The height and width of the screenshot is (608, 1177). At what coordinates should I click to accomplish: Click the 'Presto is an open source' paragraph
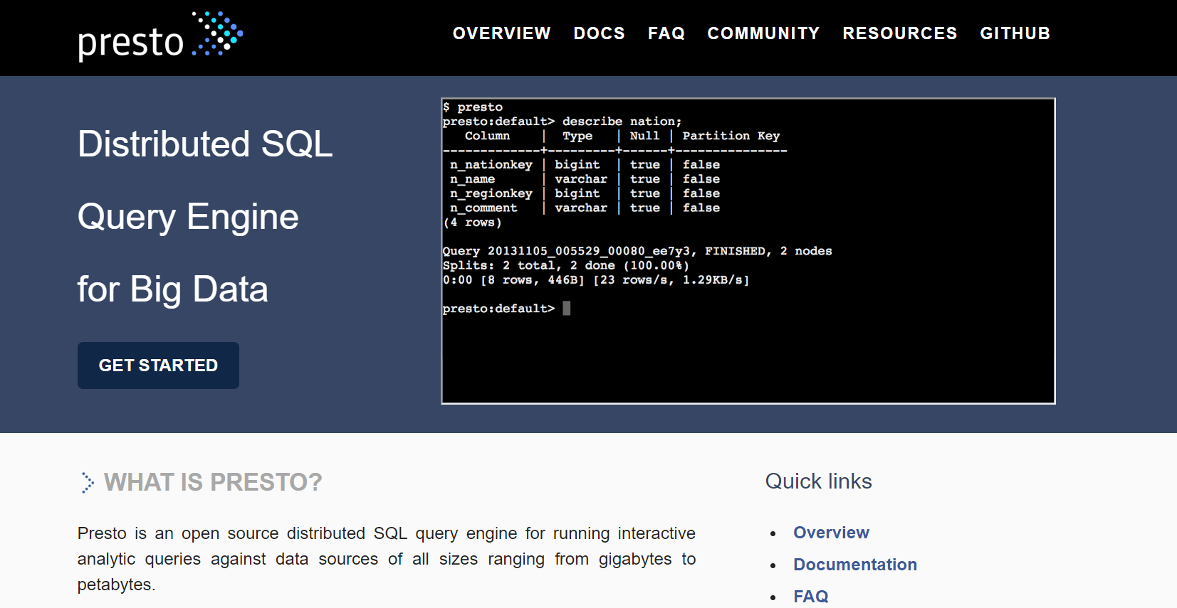pos(387,559)
